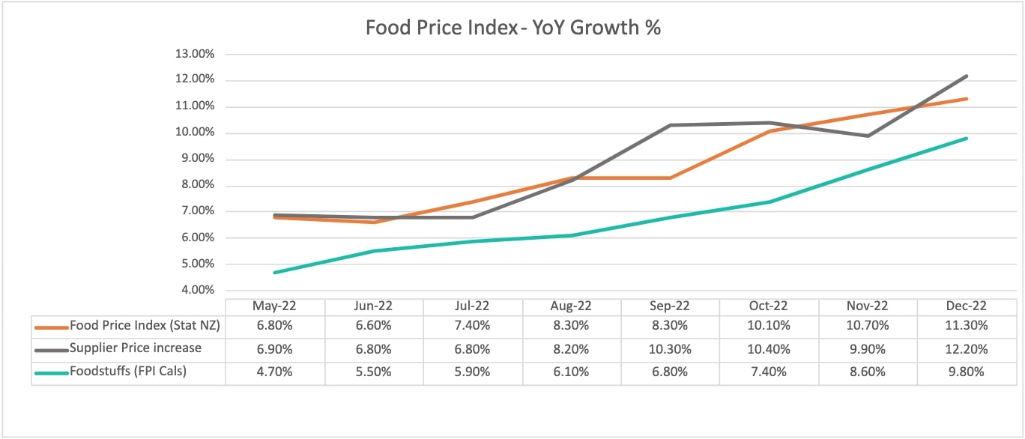Select the 6.10% Foodstuffs cell for Aug-22

click(571, 371)
